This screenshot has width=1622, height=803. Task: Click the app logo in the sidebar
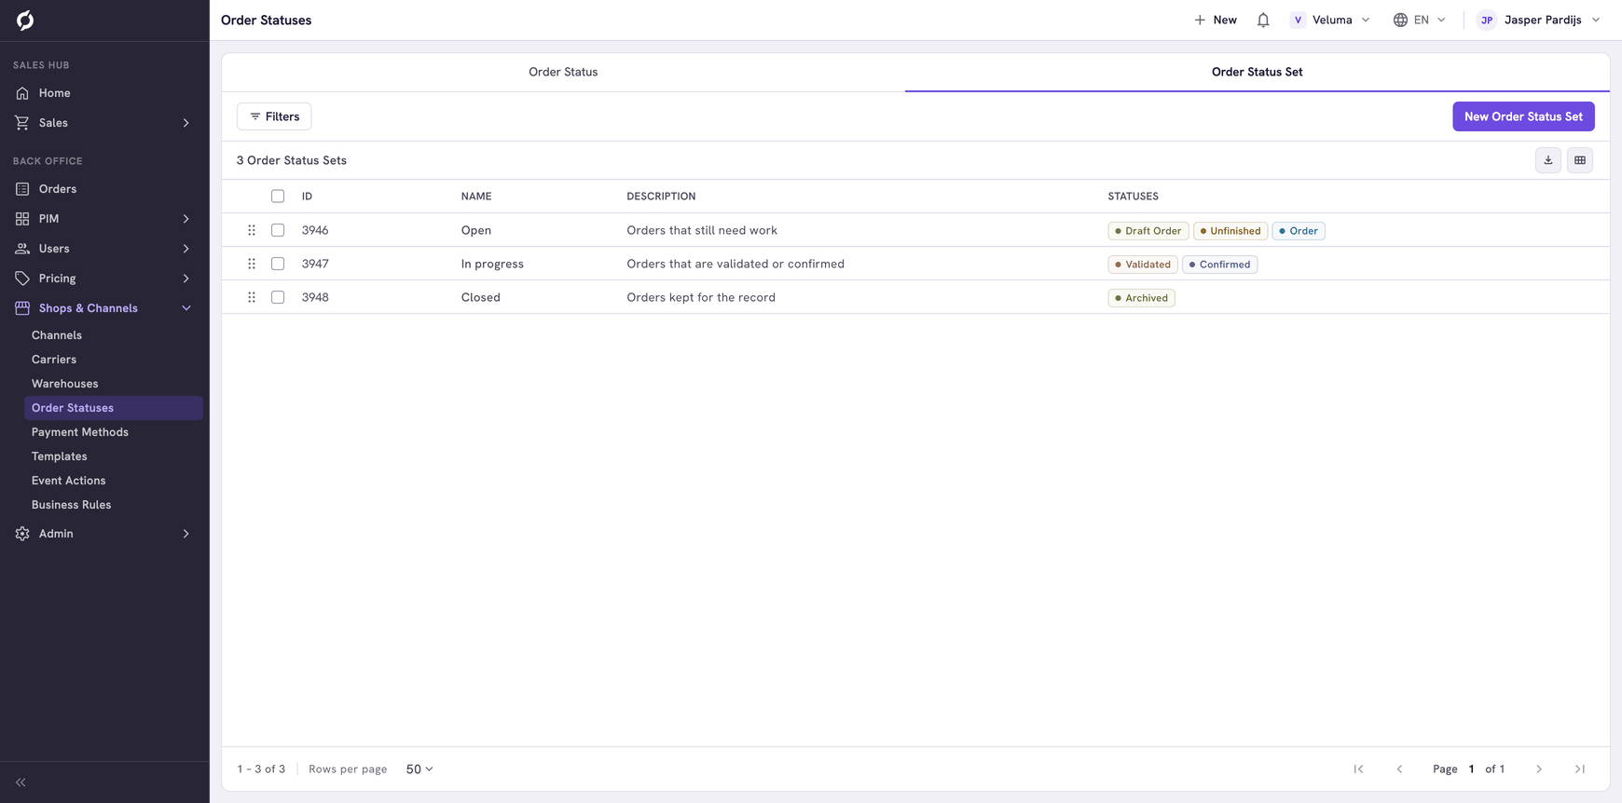click(x=25, y=20)
